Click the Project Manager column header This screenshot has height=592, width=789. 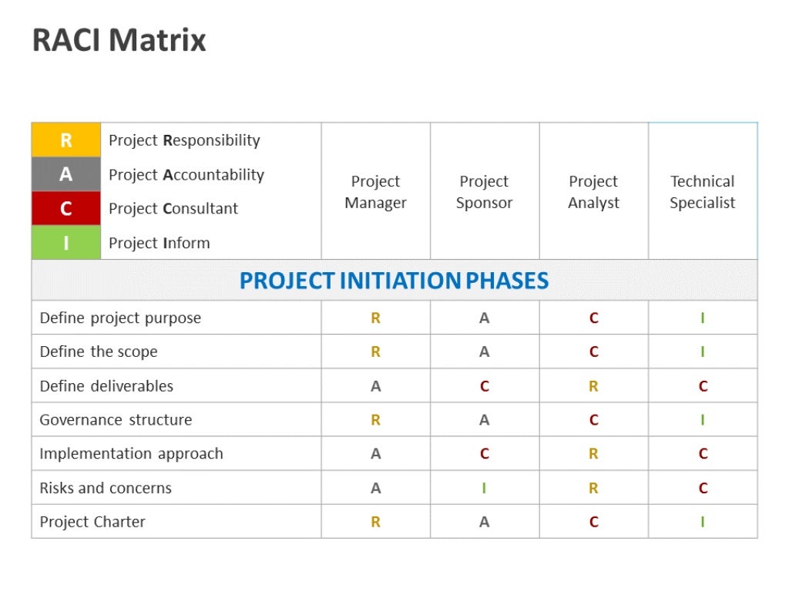pos(375,192)
